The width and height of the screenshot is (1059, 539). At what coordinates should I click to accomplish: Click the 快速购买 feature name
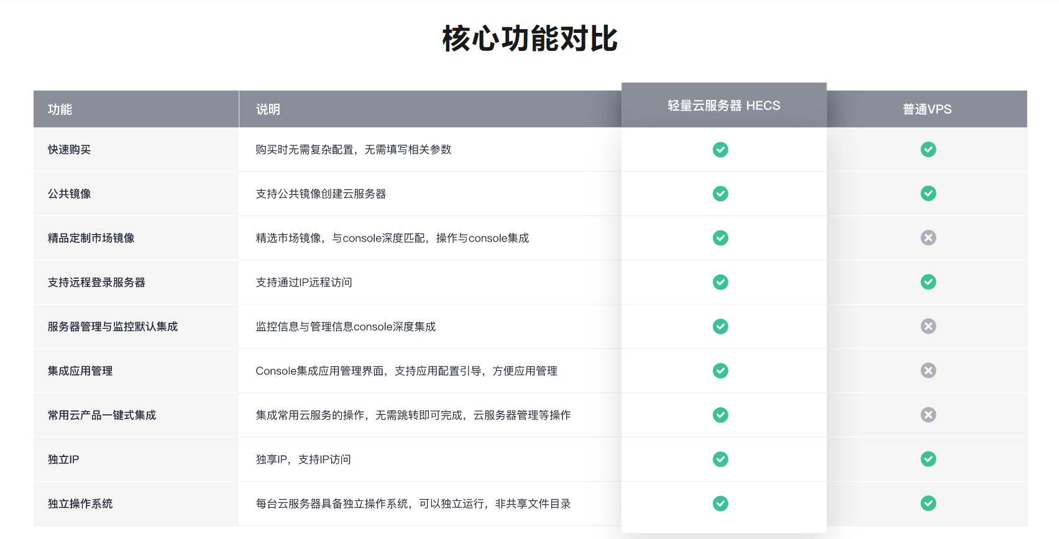(69, 150)
